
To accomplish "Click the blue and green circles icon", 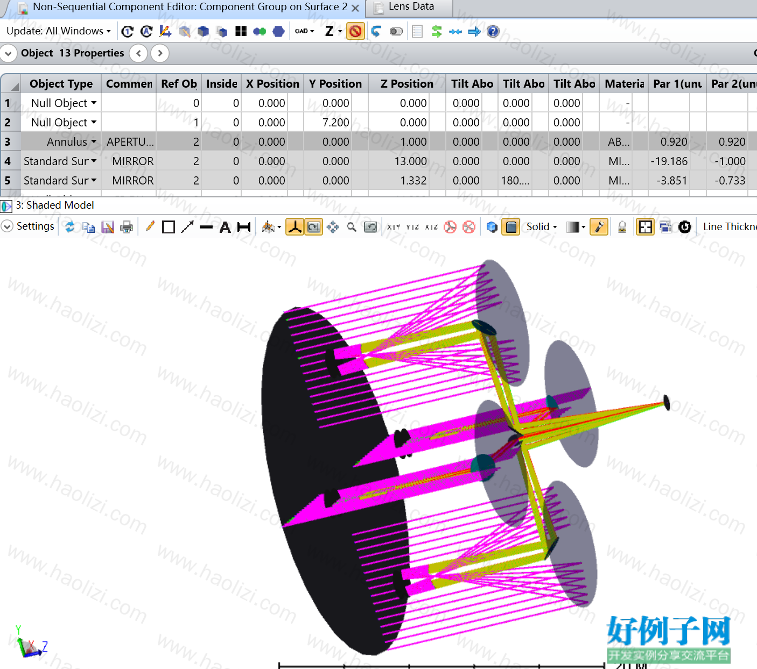I will [260, 31].
